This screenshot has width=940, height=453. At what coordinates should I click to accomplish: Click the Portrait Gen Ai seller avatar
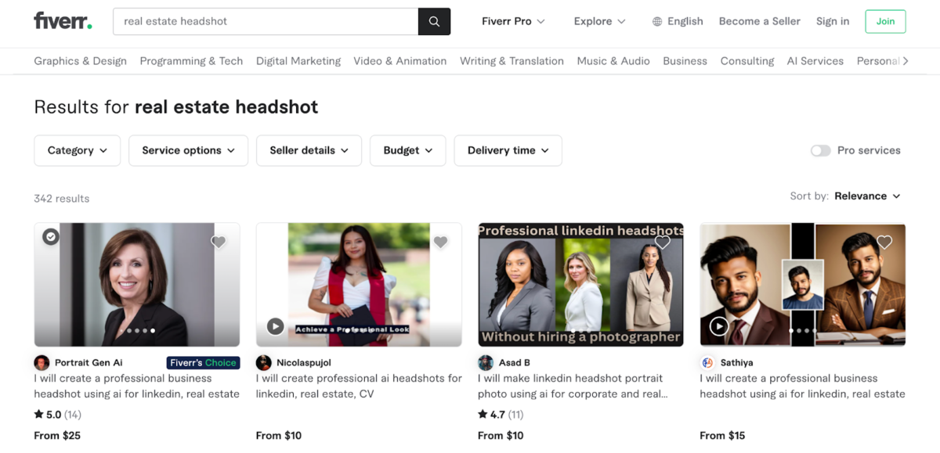pyautogui.click(x=42, y=363)
